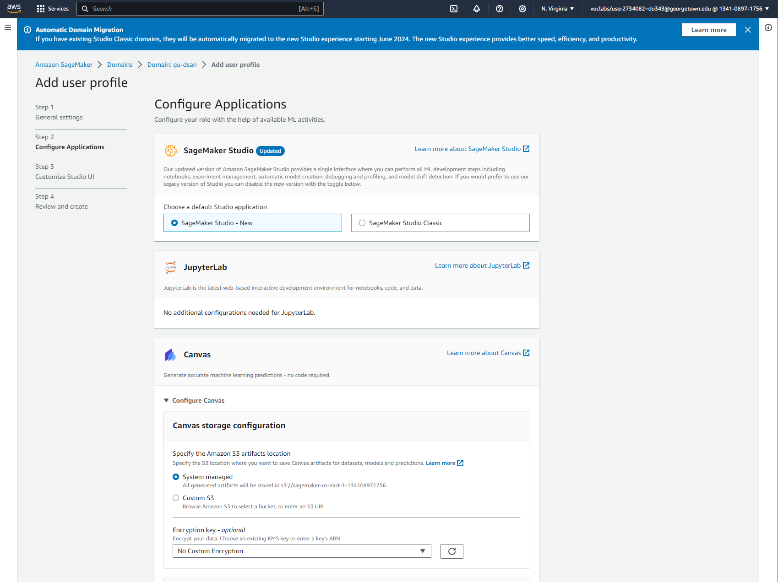Click the external link icon beside SageMaker Studio link
This screenshot has width=778, height=582.
tap(526, 149)
